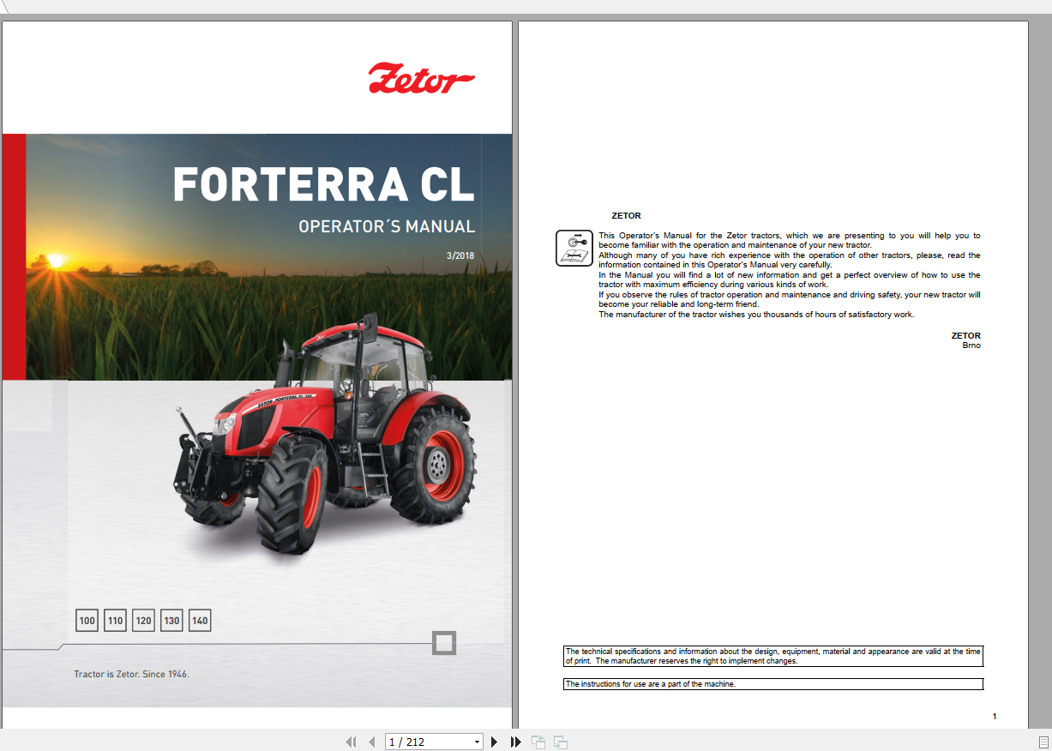The width and height of the screenshot is (1052, 751).
Task: Go to next page arrow
Action: pos(494,742)
